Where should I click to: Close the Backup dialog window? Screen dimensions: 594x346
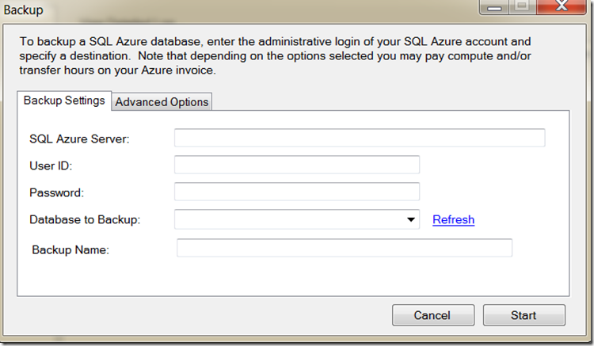(562, 6)
